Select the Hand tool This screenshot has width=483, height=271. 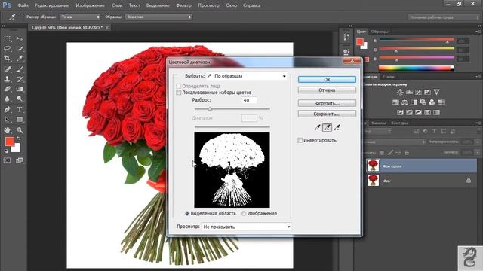coord(8,130)
